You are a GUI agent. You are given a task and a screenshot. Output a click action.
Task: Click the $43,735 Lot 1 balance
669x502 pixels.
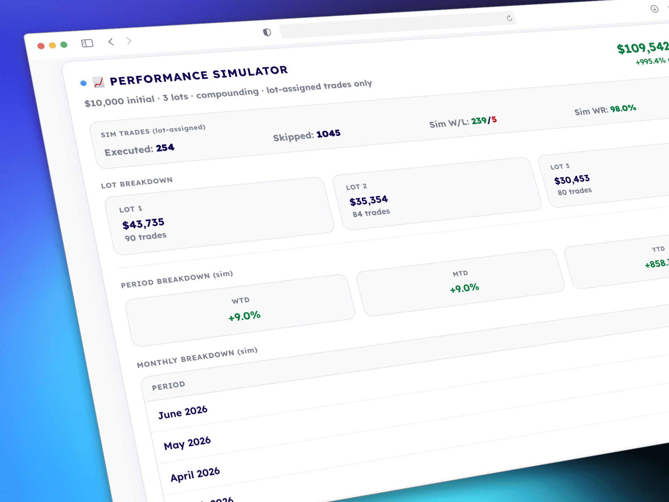point(143,223)
